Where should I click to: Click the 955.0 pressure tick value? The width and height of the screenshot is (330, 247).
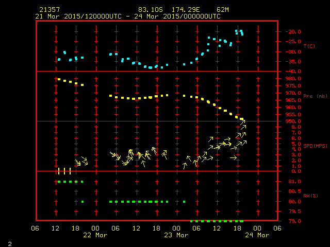point(293,114)
